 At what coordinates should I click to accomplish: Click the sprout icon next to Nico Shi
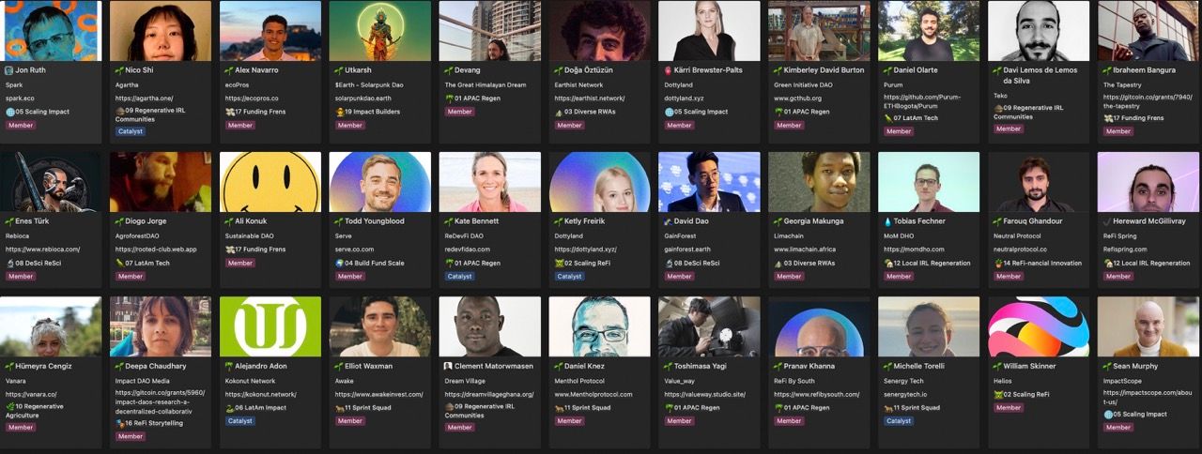click(119, 70)
